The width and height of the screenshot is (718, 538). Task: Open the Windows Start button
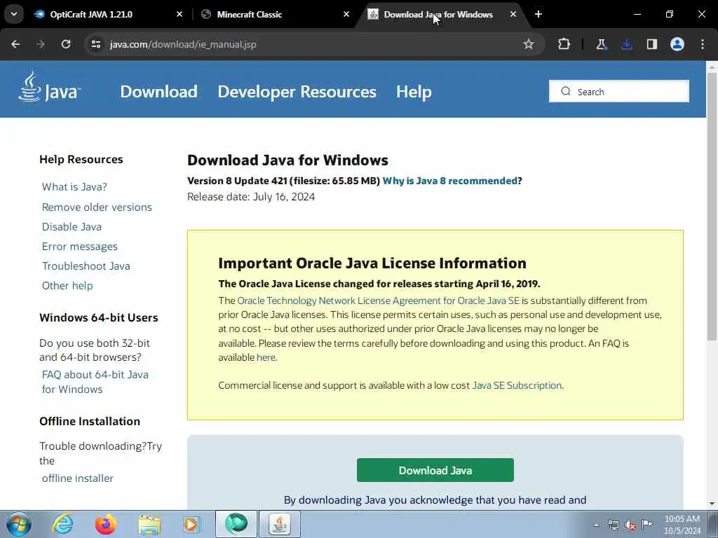[x=18, y=524]
